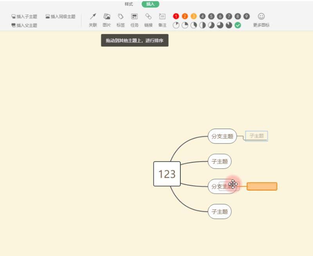Click 插入父主题 button

24,25
